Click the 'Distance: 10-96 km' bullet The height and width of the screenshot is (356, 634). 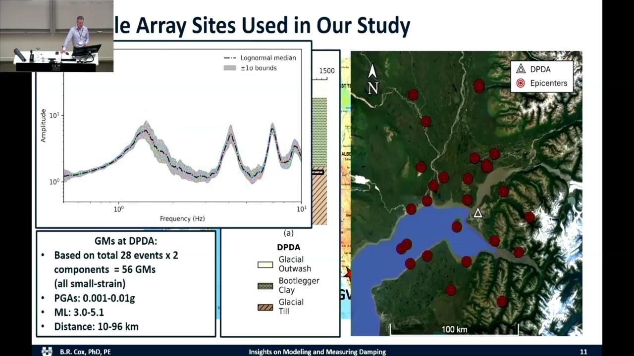(x=96, y=326)
